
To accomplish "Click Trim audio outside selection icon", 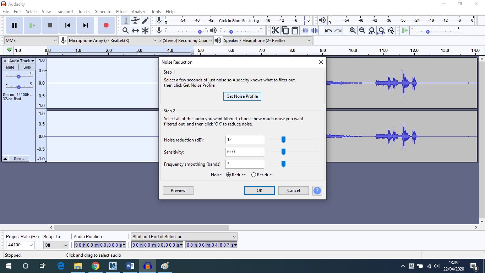I will tap(305, 31).
